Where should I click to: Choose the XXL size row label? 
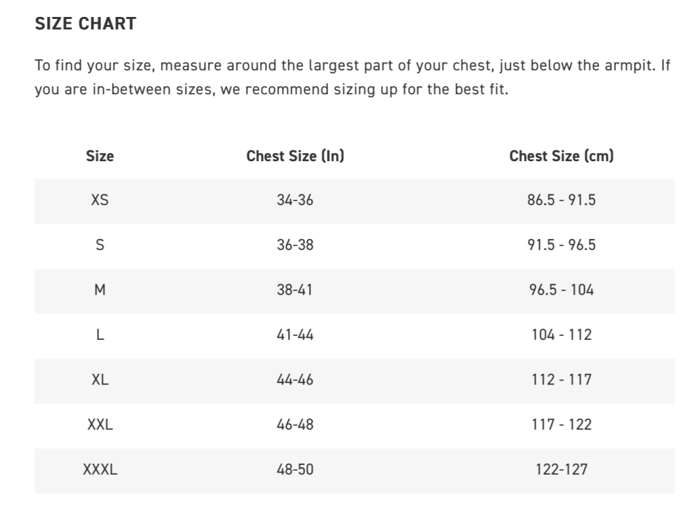point(100,425)
